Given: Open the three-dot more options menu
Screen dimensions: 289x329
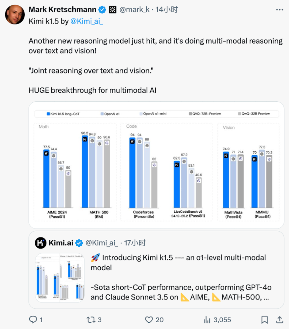Looking at the screenshot, I should (279, 10).
